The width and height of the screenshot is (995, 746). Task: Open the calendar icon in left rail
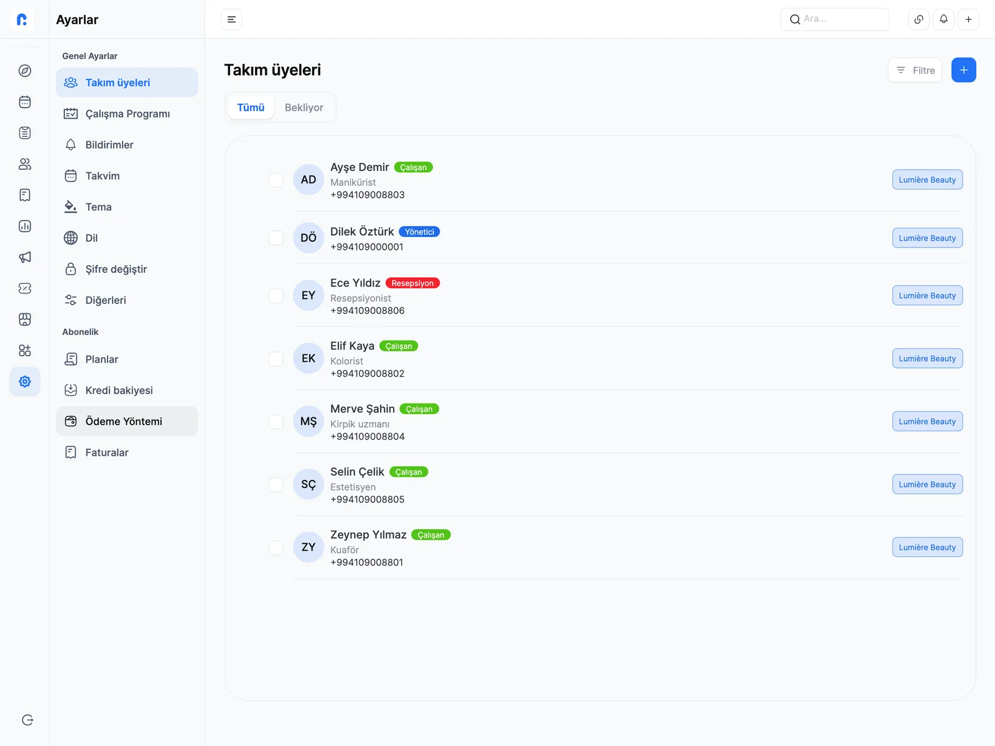(25, 102)
